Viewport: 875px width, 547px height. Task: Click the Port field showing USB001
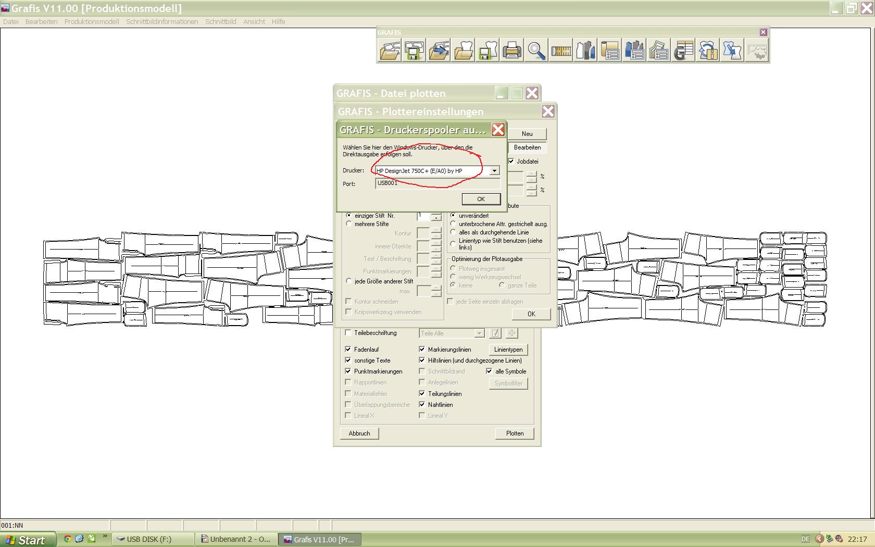(437, 183)
